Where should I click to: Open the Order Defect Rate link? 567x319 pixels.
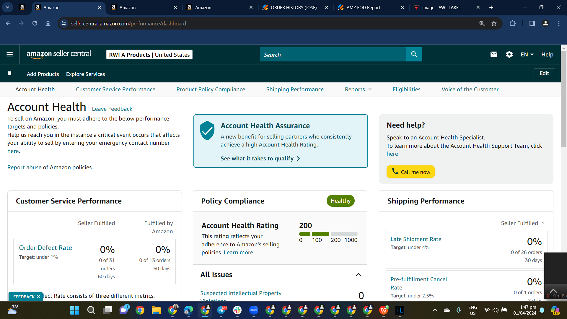pos(45,248)
